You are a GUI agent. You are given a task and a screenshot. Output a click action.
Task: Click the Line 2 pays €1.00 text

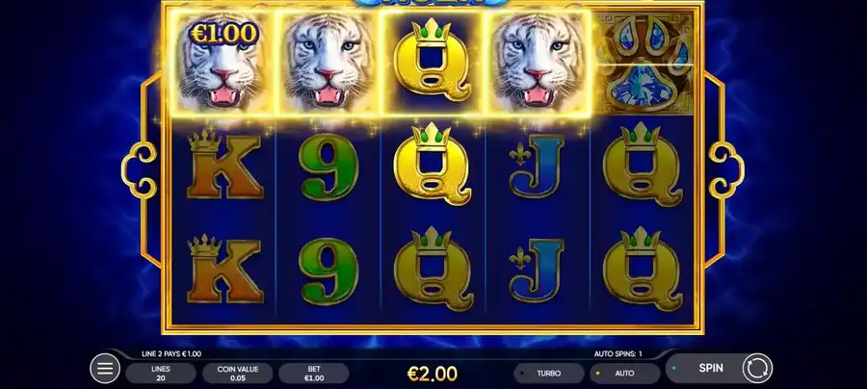[x=171, y=354]
